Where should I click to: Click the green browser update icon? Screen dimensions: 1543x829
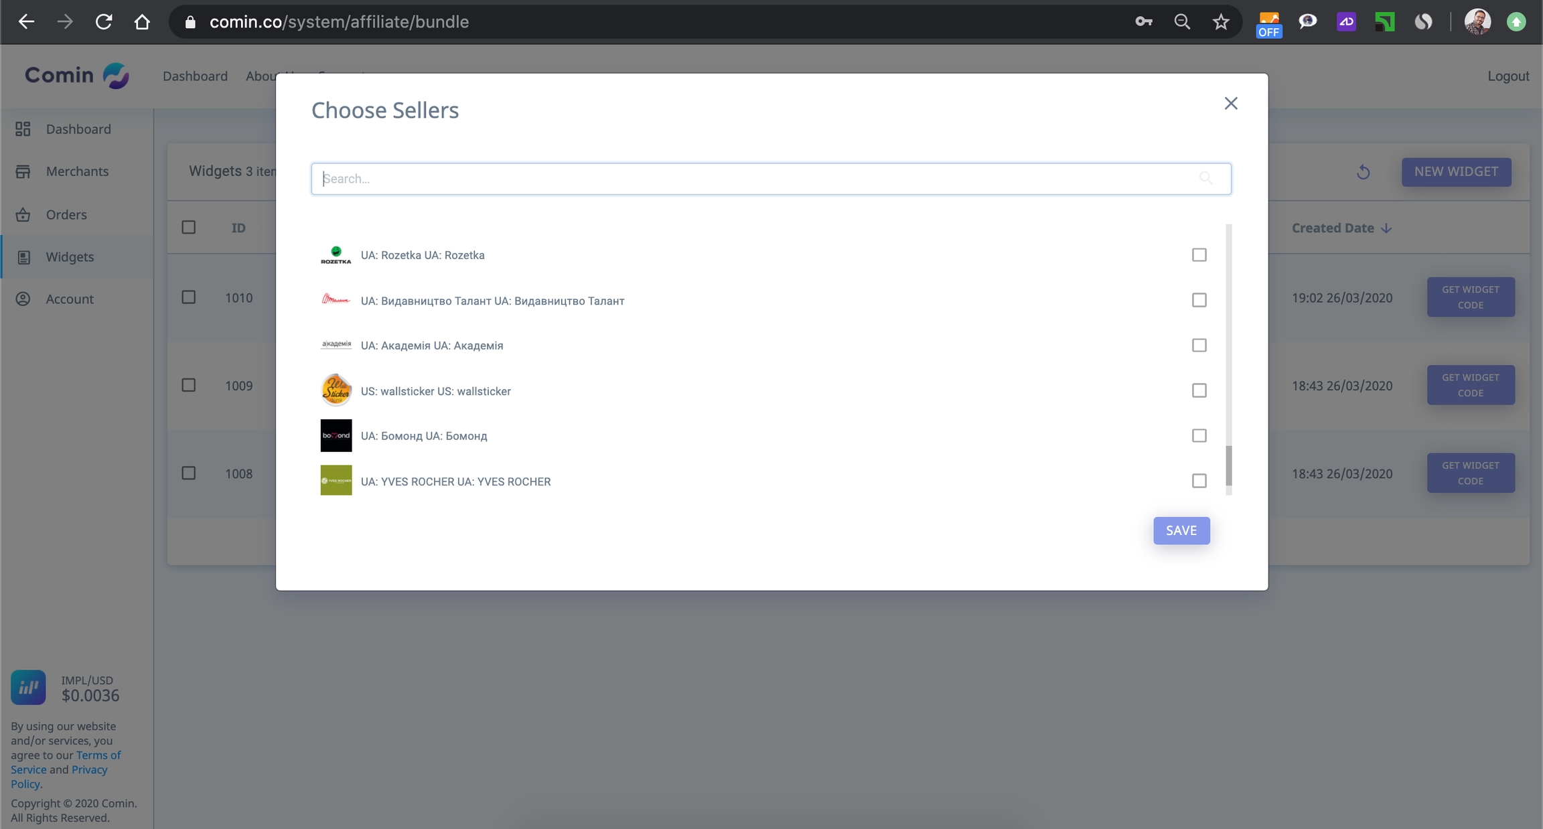tap(1516, 21)
